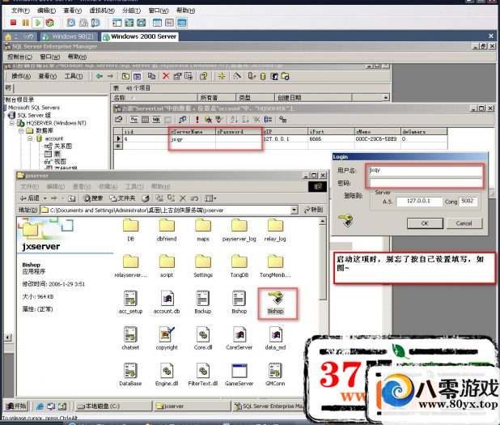Click the sort ascending A-Z icon
The width and height of the screenshot is (500, 425).
235,120
